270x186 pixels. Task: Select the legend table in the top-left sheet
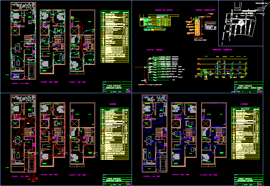pos(115,37)
